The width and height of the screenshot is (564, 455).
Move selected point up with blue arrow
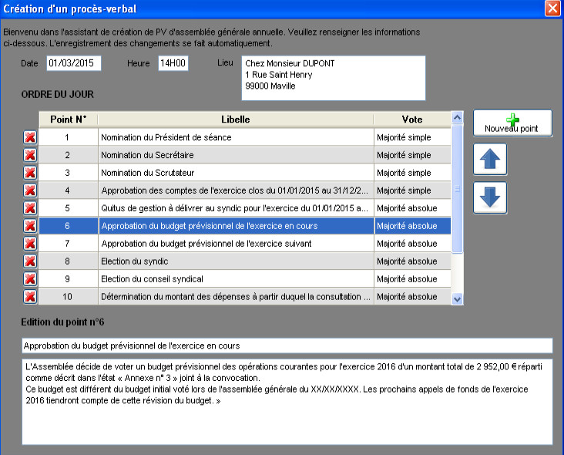tap(490, 159)
